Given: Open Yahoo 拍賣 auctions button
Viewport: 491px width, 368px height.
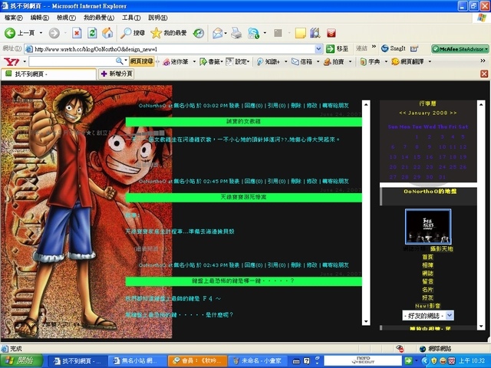Looking at the screenshot, I should 334,61.
